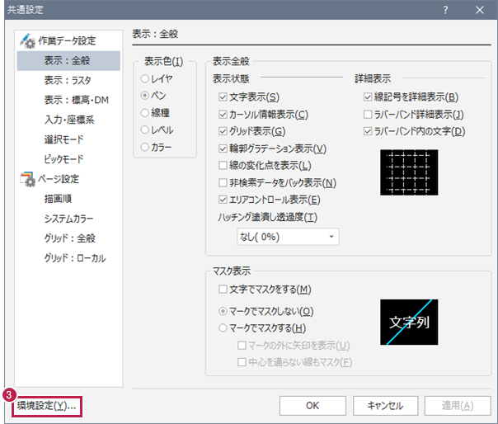Click the 文字列 mask preview image

[x=409, y=322]
